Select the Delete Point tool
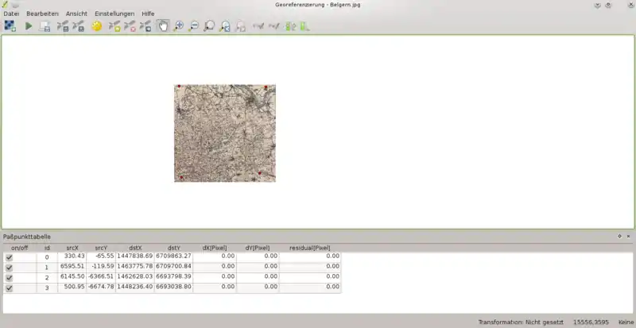 point(130,26)
